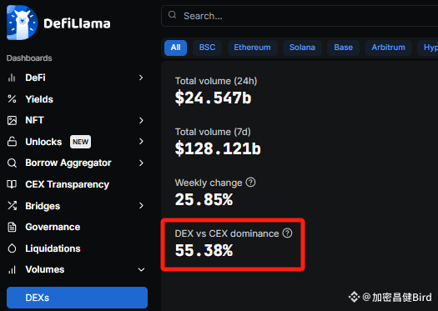Click the NFT image icon

(x=12, y=120)
